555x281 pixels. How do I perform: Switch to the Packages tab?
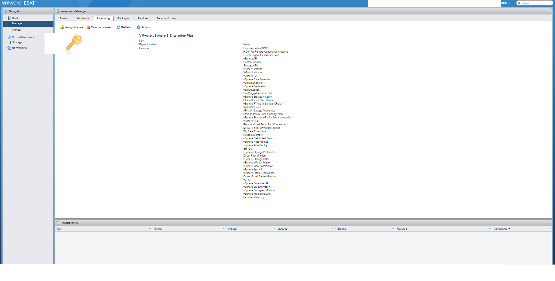pyautogui.click(x=123, y=18)
